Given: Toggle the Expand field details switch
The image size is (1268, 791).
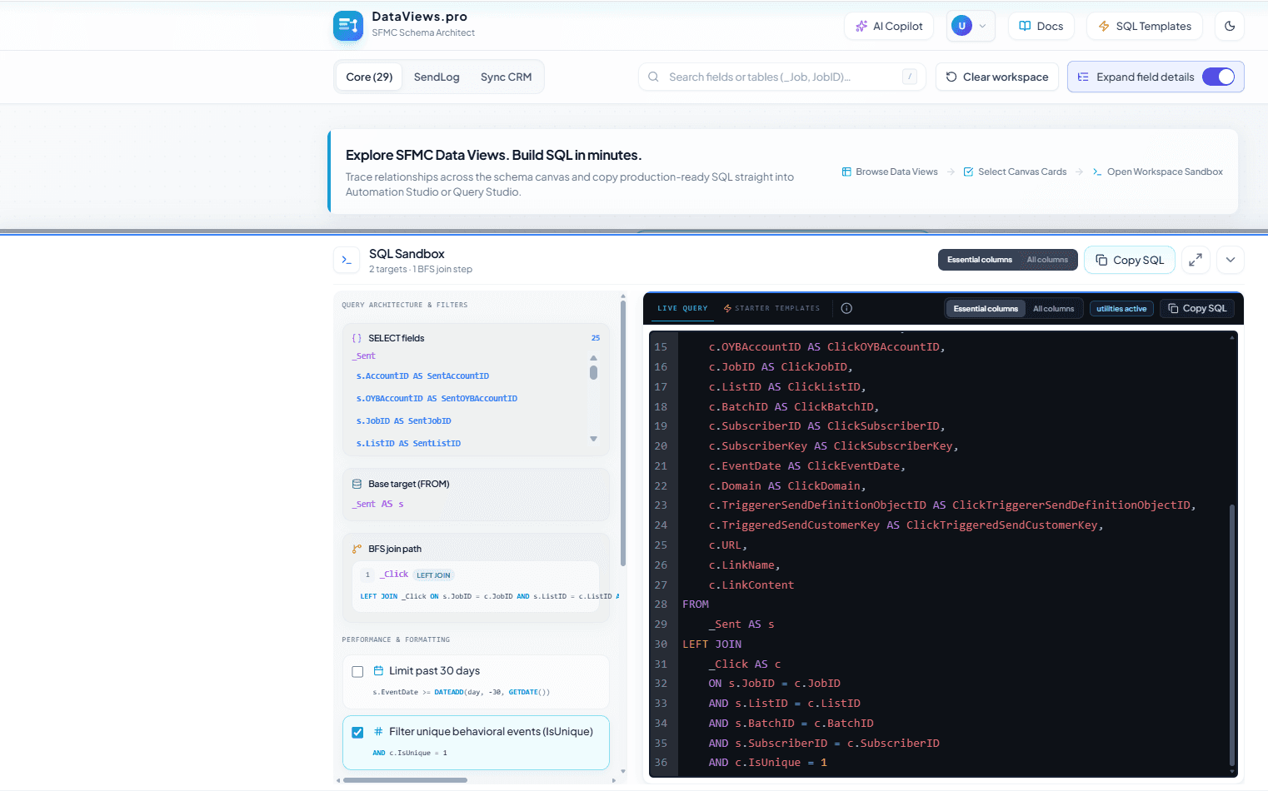Looking at the screenshot, I should click(x=1218, y=77).
